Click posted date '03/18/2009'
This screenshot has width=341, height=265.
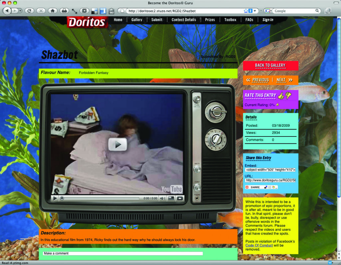281,126
